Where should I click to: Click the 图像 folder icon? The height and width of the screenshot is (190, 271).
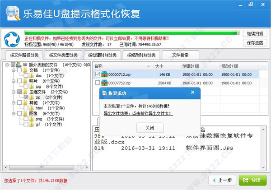click(25, 113)
